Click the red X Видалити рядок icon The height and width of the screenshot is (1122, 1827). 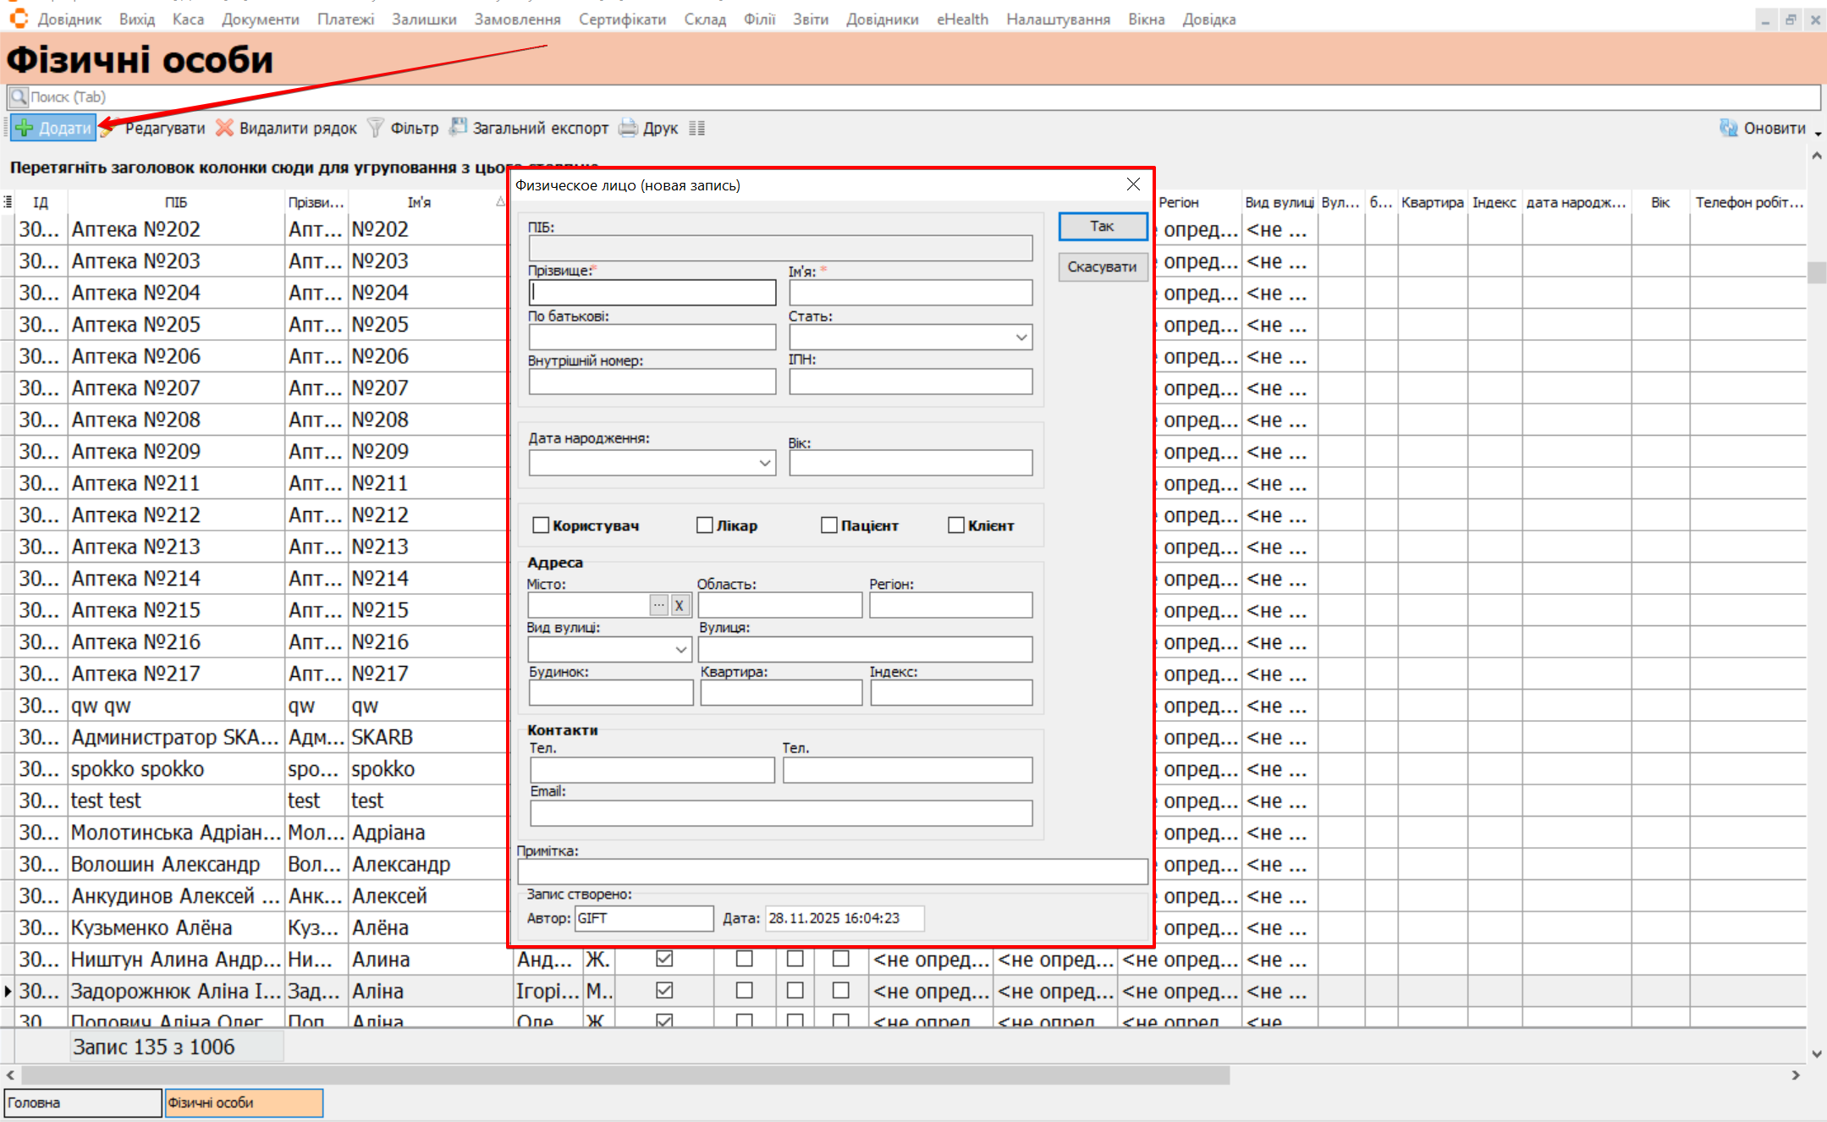click(x=224, y=128)
